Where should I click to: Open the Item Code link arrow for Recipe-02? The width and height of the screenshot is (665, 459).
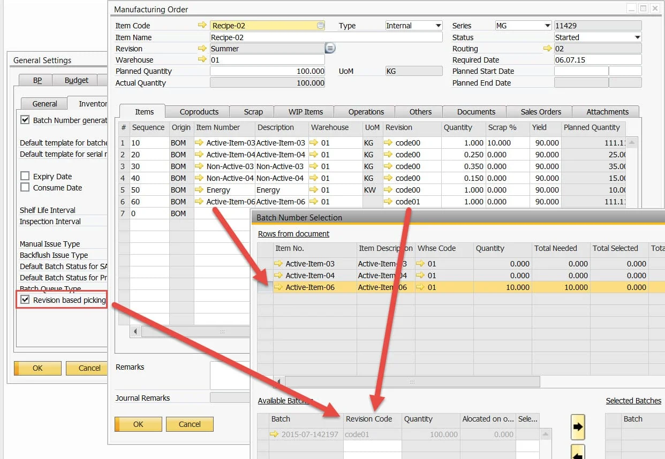(x=202, y=26)
